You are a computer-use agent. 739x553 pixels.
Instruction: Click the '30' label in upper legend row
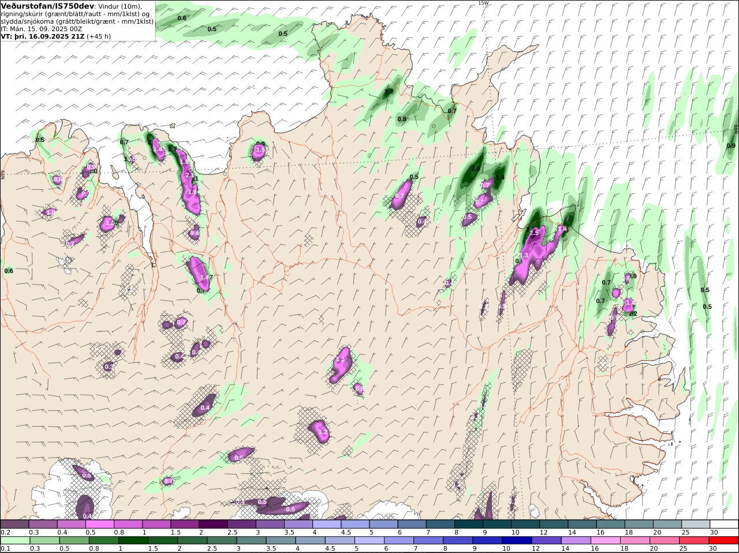(714, 532)
